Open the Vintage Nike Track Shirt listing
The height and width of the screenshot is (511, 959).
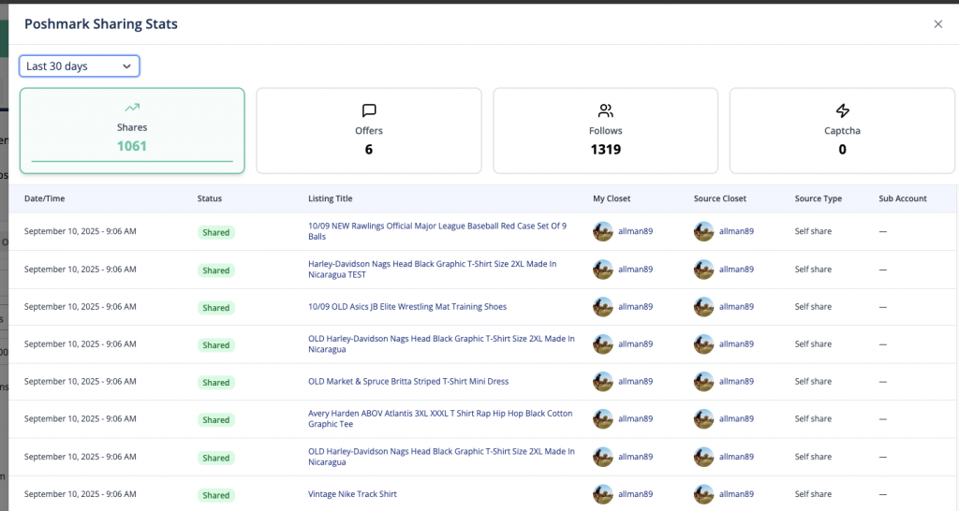click(352, 494)
